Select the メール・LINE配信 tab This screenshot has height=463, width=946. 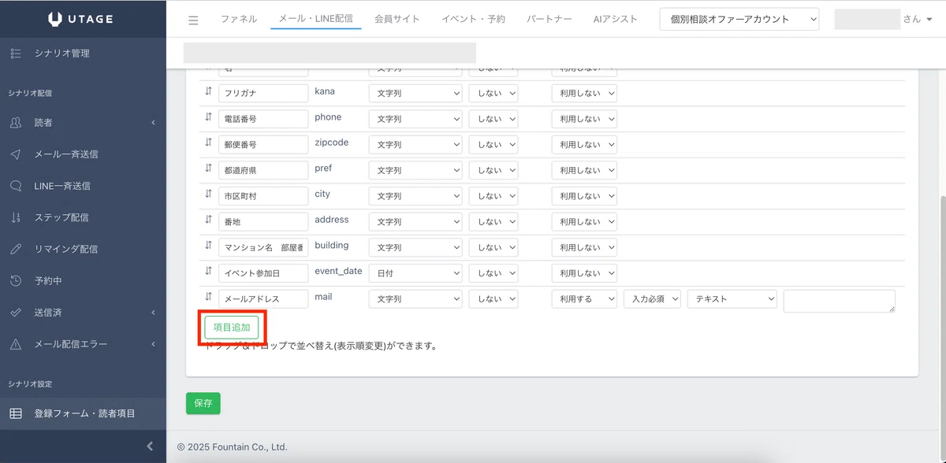315,19
